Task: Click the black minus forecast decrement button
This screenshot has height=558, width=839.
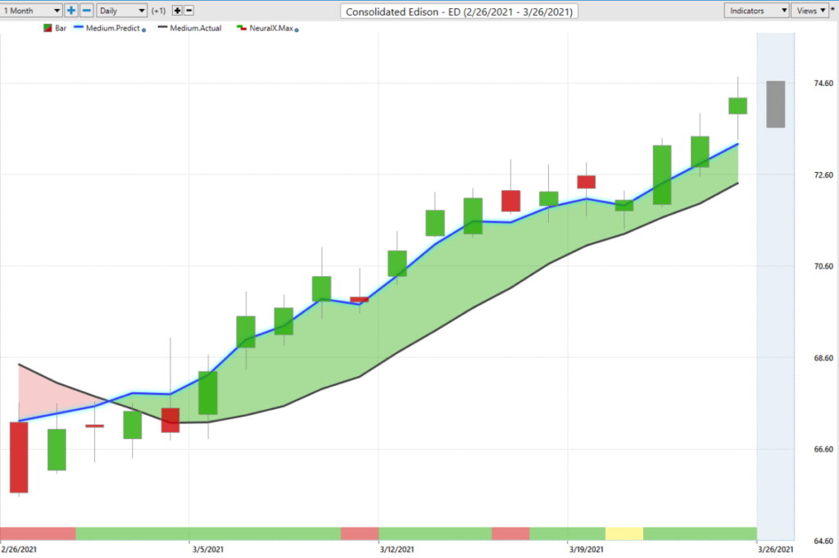Action: 188,10
